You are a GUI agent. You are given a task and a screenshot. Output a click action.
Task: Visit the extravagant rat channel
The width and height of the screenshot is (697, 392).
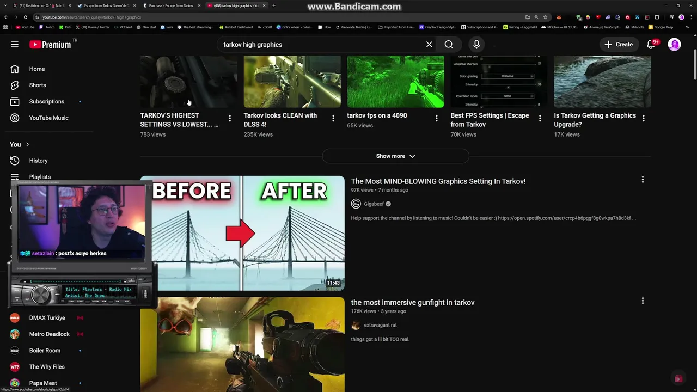(380, 325)
